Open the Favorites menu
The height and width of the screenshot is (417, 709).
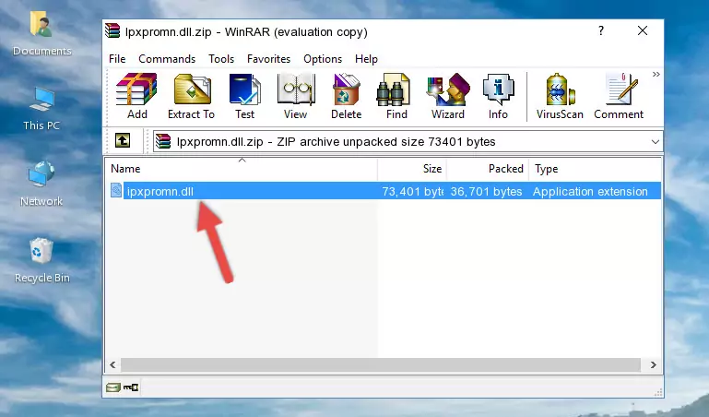coord(268,59)
